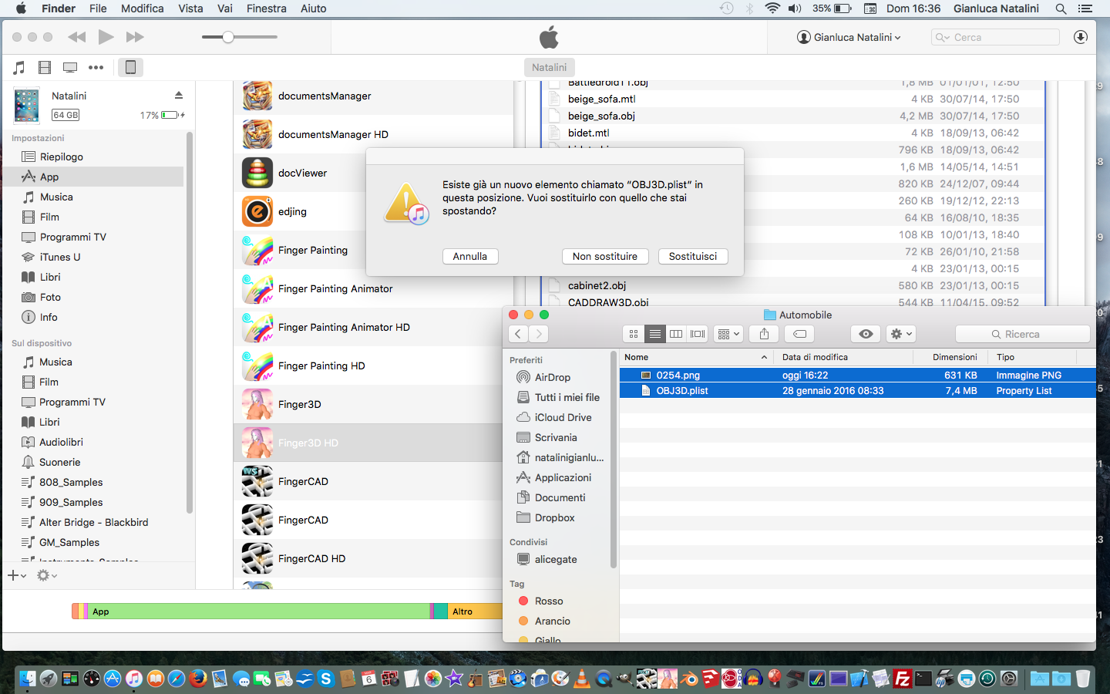Select the iPad device icon button
1110x694 pixels.
[x=130, y=67]
